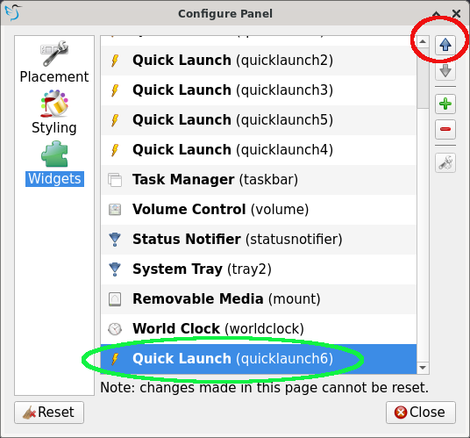The height and width of the screenshot is (438, 470).
Task: Select Status Notifier widget entry
Action: pos(259,240)
